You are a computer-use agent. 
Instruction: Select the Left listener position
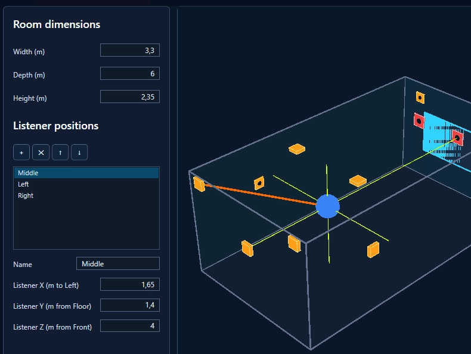coord(86,184)
